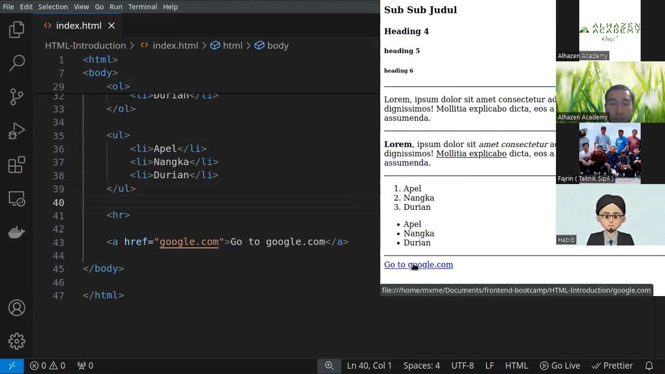Viewport: 665px width, 374px height.
Task: Open the Search view in the activity bar
Action: [x=17, y=63]
